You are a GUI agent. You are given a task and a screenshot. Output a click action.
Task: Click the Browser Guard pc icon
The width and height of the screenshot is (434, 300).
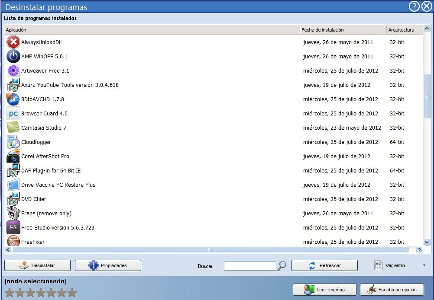pyautogui.click(x=13, y=113)
